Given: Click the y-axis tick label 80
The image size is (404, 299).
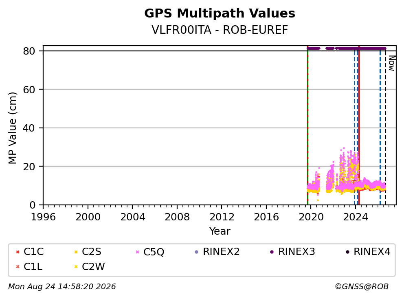Looking at the screenshot, I should click(29, 51).
